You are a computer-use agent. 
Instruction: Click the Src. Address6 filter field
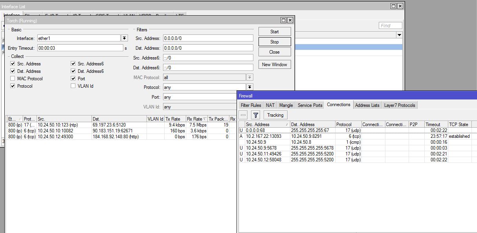click(208, 58)
